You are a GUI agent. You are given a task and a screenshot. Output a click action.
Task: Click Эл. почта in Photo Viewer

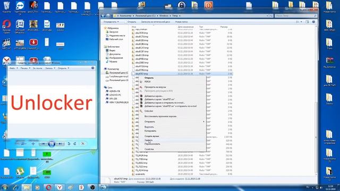click(x=38, y=68)
